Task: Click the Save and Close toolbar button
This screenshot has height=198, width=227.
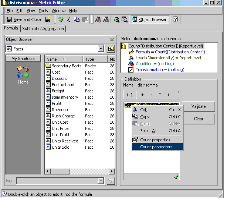Action: [x=24, y=20]
